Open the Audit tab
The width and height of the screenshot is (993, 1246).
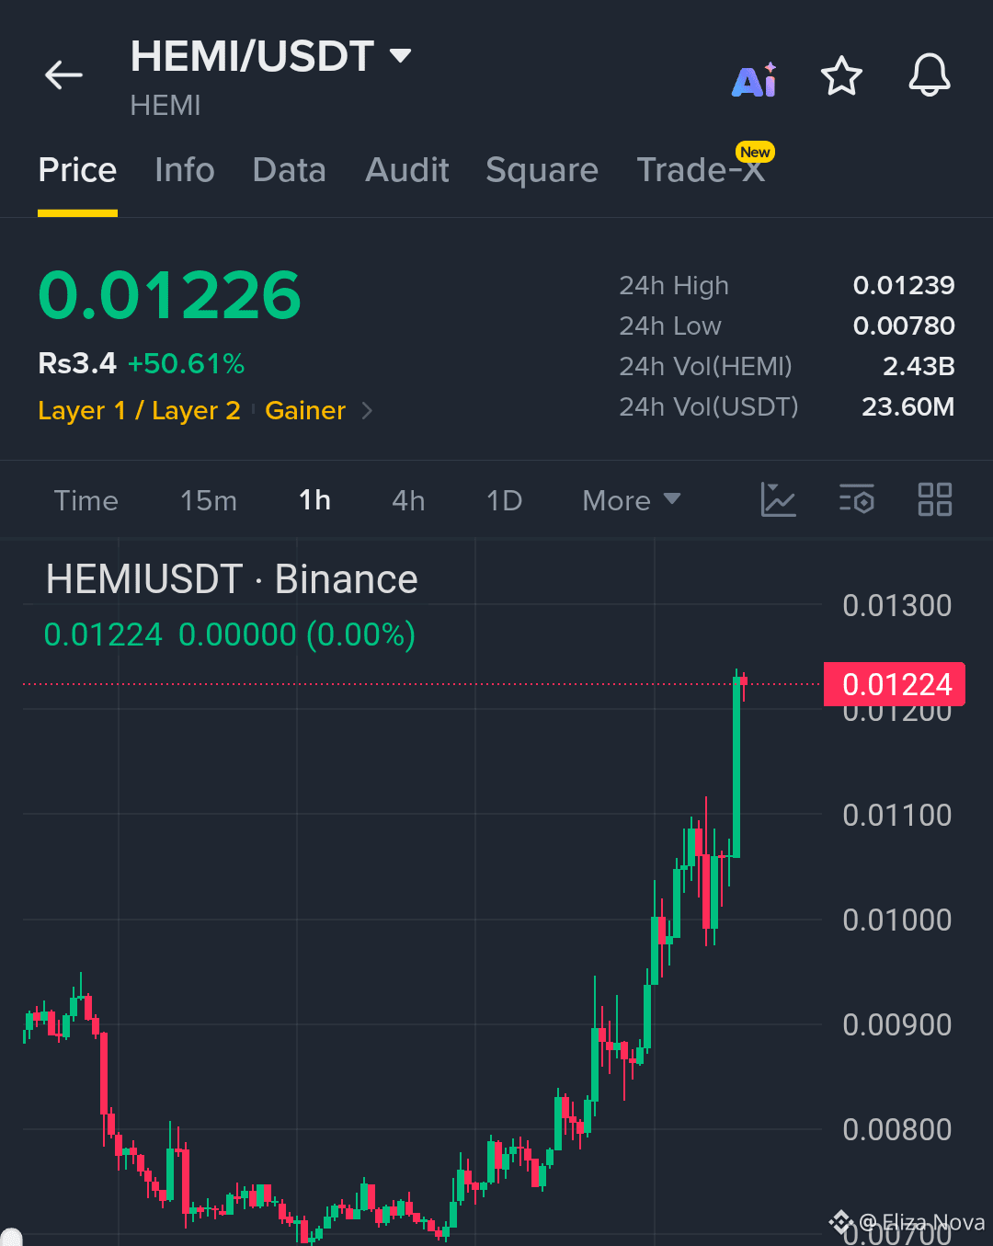(407, 170)
